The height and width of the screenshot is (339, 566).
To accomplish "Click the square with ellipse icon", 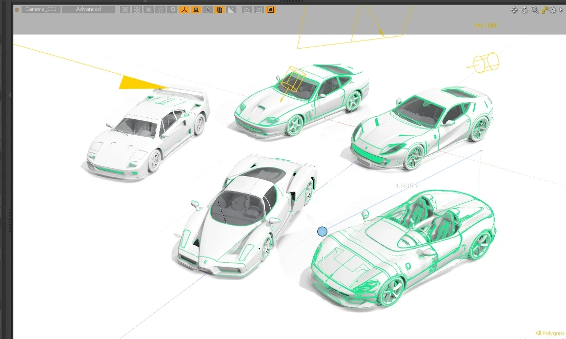I will [x=259, y=10].
